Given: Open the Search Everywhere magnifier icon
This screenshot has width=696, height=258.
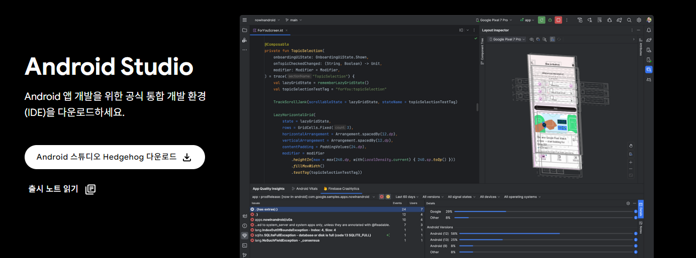Looking at the screenshot, I should [x=629, y=20].
